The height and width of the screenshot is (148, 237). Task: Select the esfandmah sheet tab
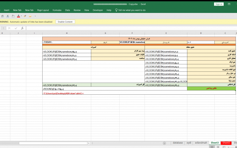point(201,143)
